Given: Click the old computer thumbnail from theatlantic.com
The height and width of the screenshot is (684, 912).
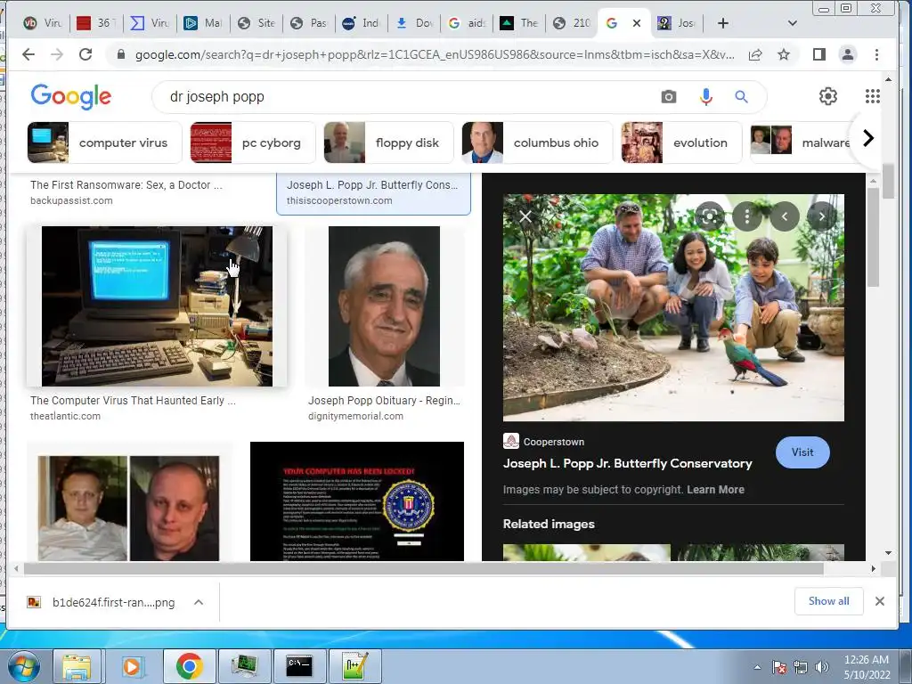Looking at the screenshot, I should click(x=157, y=306).
